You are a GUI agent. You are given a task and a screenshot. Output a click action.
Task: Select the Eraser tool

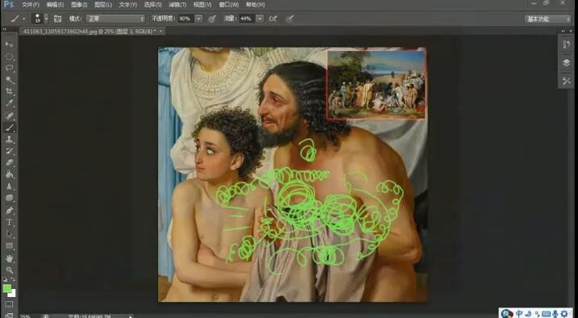click(x=10, y=163)
